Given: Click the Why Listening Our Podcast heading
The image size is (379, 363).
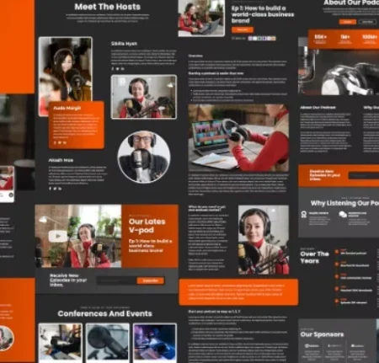Looking at the screenshot, I should coord(344,203).
